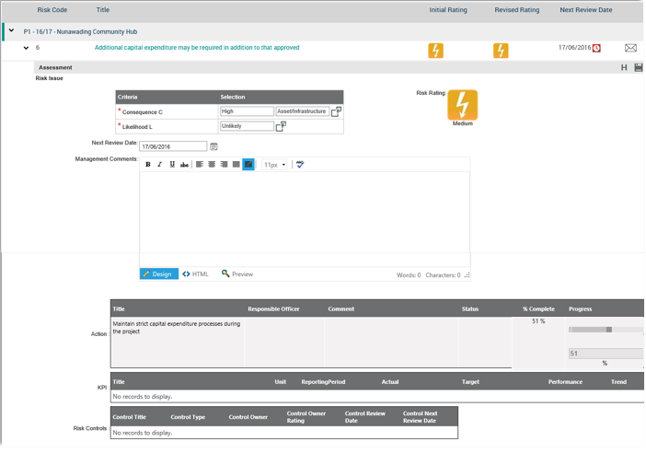Viewport: 646px width, 465px height.
Task: Open Consequence C selection popup icon
Action: pyautogui.click(x=336, y=111)
